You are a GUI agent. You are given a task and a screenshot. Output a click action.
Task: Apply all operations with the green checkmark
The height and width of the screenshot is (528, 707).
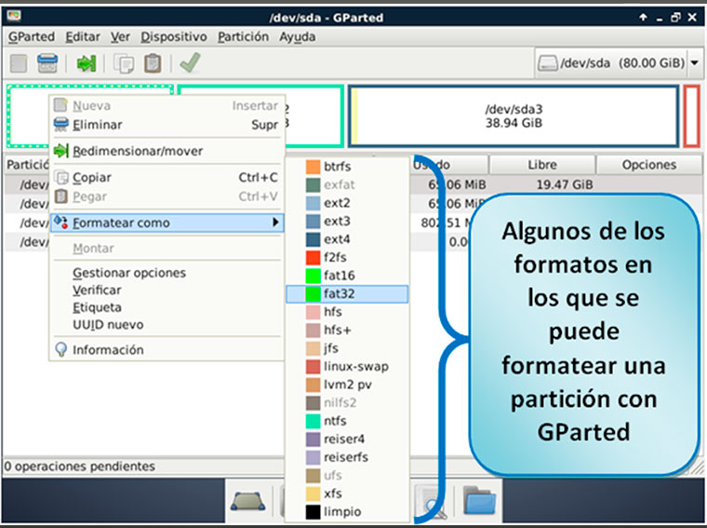point(191,62)
